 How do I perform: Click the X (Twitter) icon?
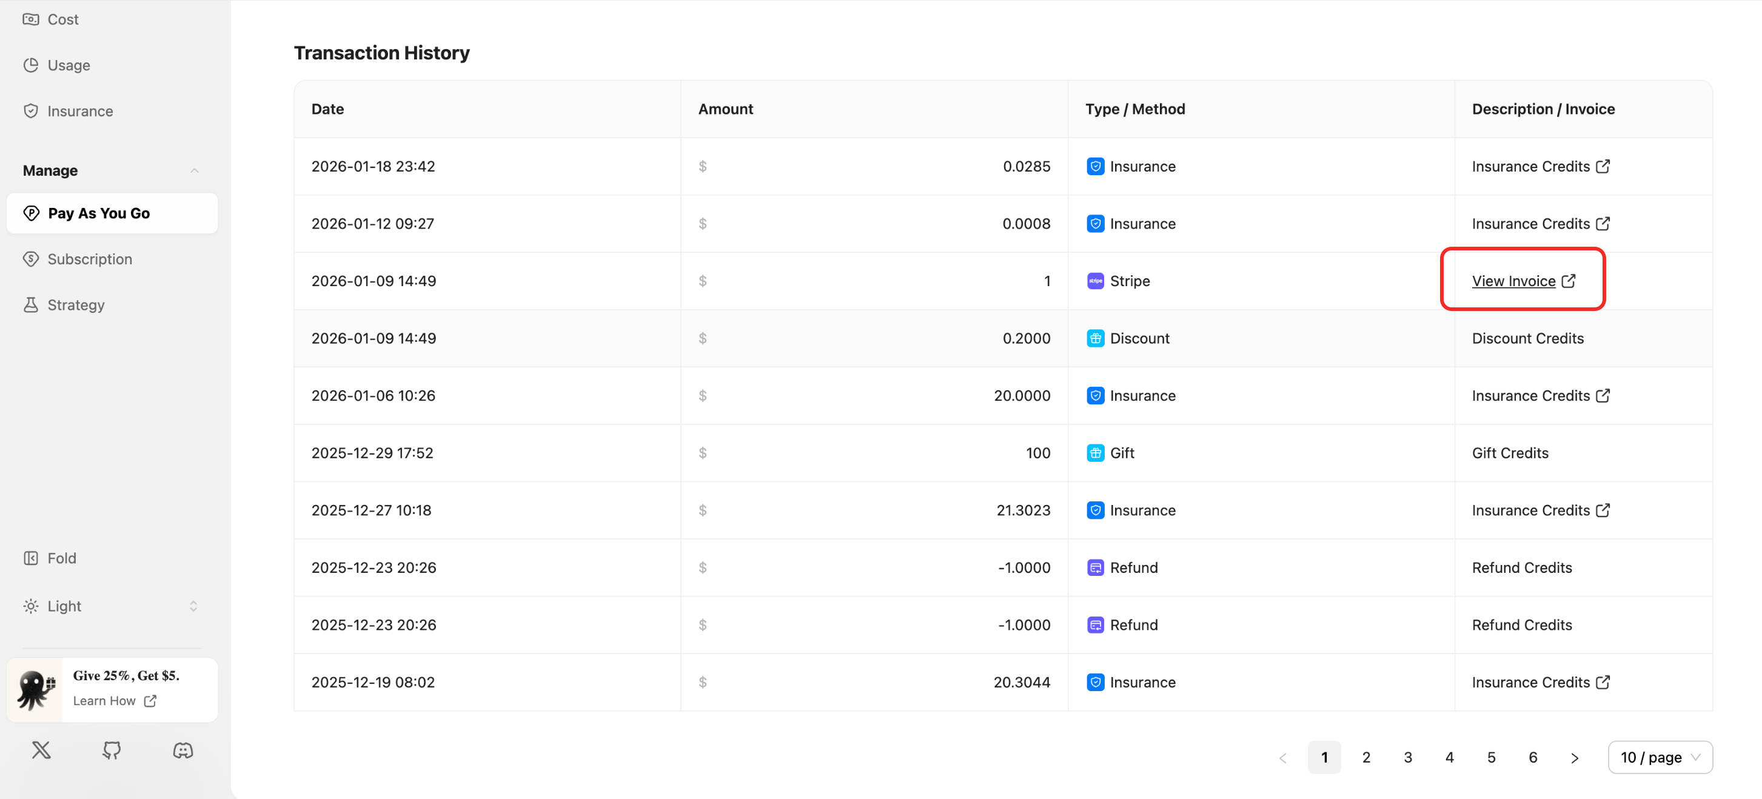tap(41, 750)
